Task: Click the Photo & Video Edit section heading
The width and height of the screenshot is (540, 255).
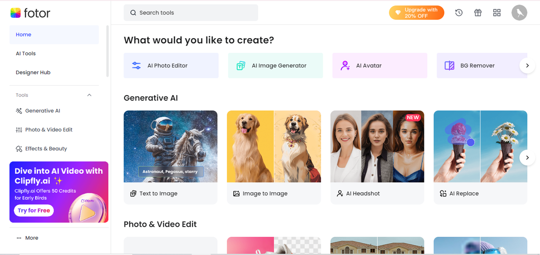Action: point(160,224)
